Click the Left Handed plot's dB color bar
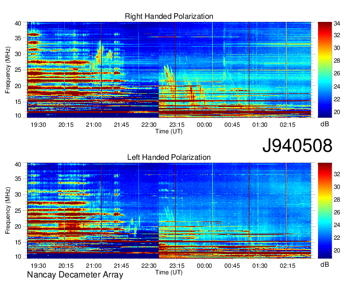346x281 pixels. click(325, 211)
